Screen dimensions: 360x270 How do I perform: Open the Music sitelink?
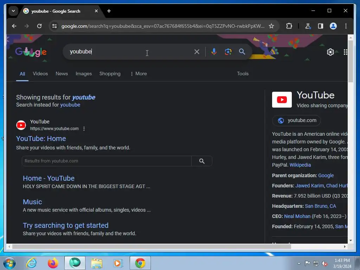tap(32, 202)
